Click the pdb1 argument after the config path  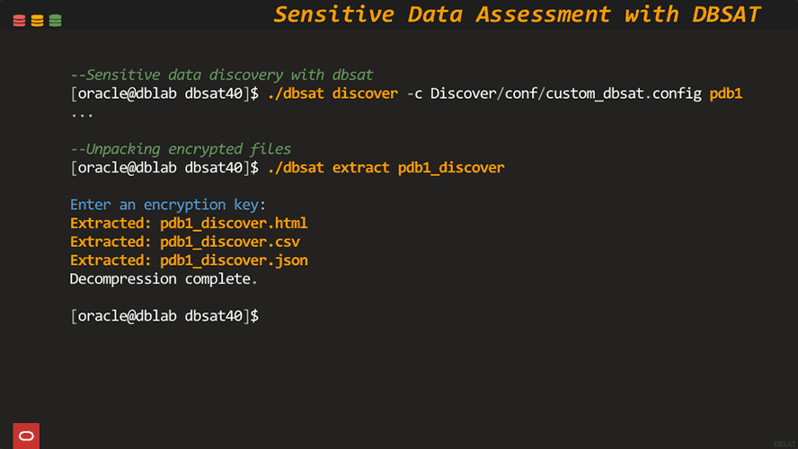(x=726, y=93)
